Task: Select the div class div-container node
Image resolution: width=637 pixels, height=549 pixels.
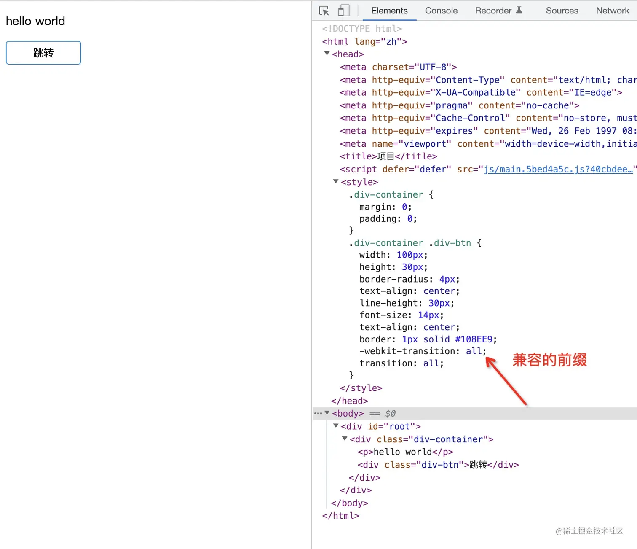Action: pyautogui.click(x=421, y=439)
